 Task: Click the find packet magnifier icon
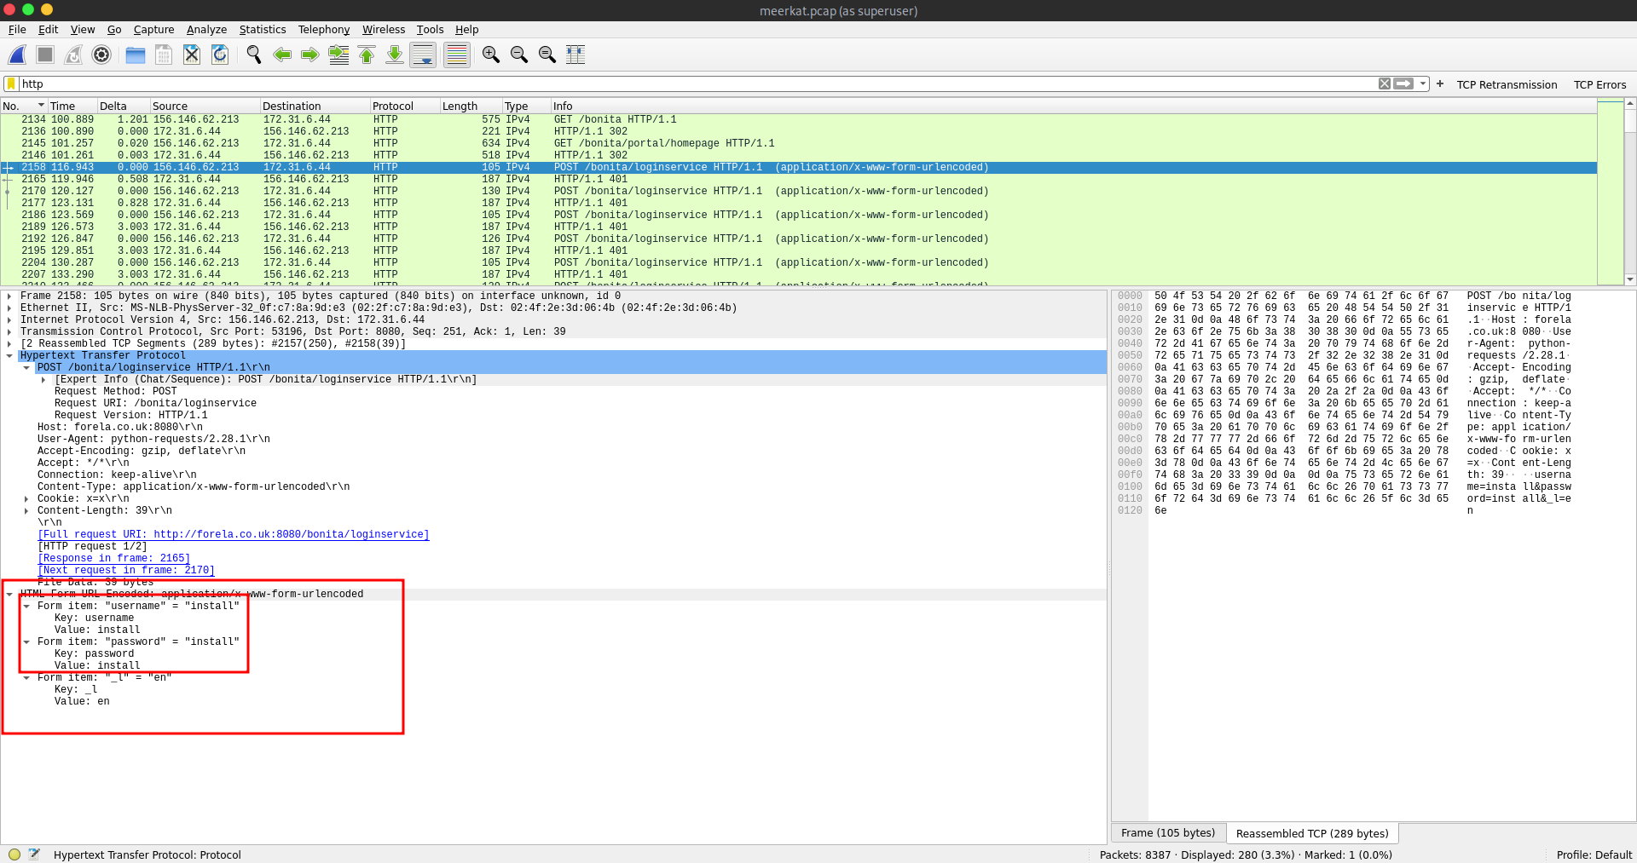[x=253, y=55]
